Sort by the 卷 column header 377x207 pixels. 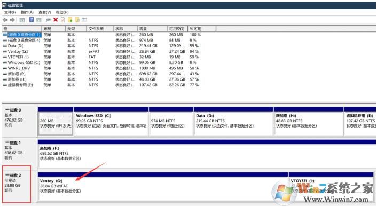coord(22,29)
